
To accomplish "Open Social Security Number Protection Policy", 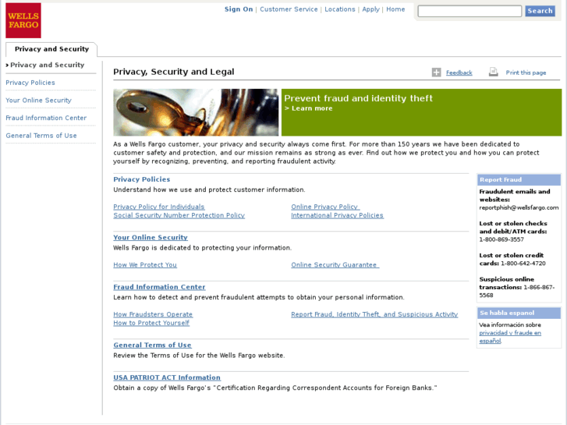I will click(179, 215).
